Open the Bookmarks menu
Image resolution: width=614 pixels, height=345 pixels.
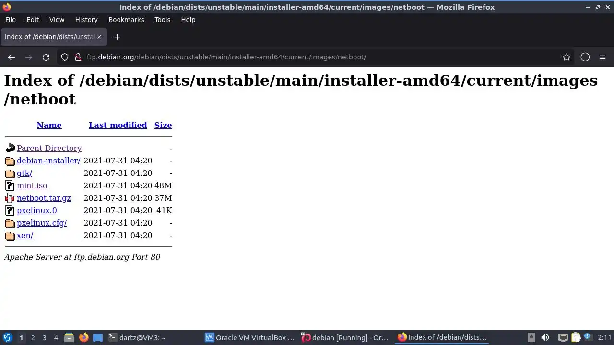coord(126,20)
